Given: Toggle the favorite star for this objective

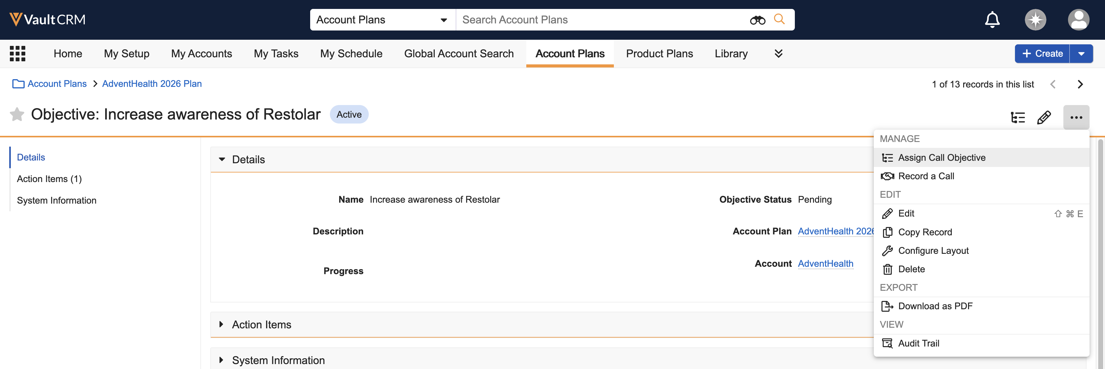Looking at the screenshot, I should tap(17, 115).
